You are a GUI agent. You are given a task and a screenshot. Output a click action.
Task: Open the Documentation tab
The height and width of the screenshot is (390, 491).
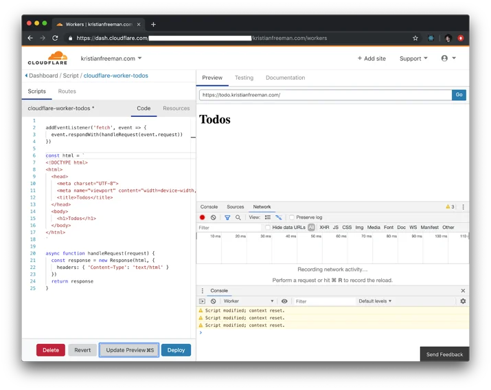(285, 78)
